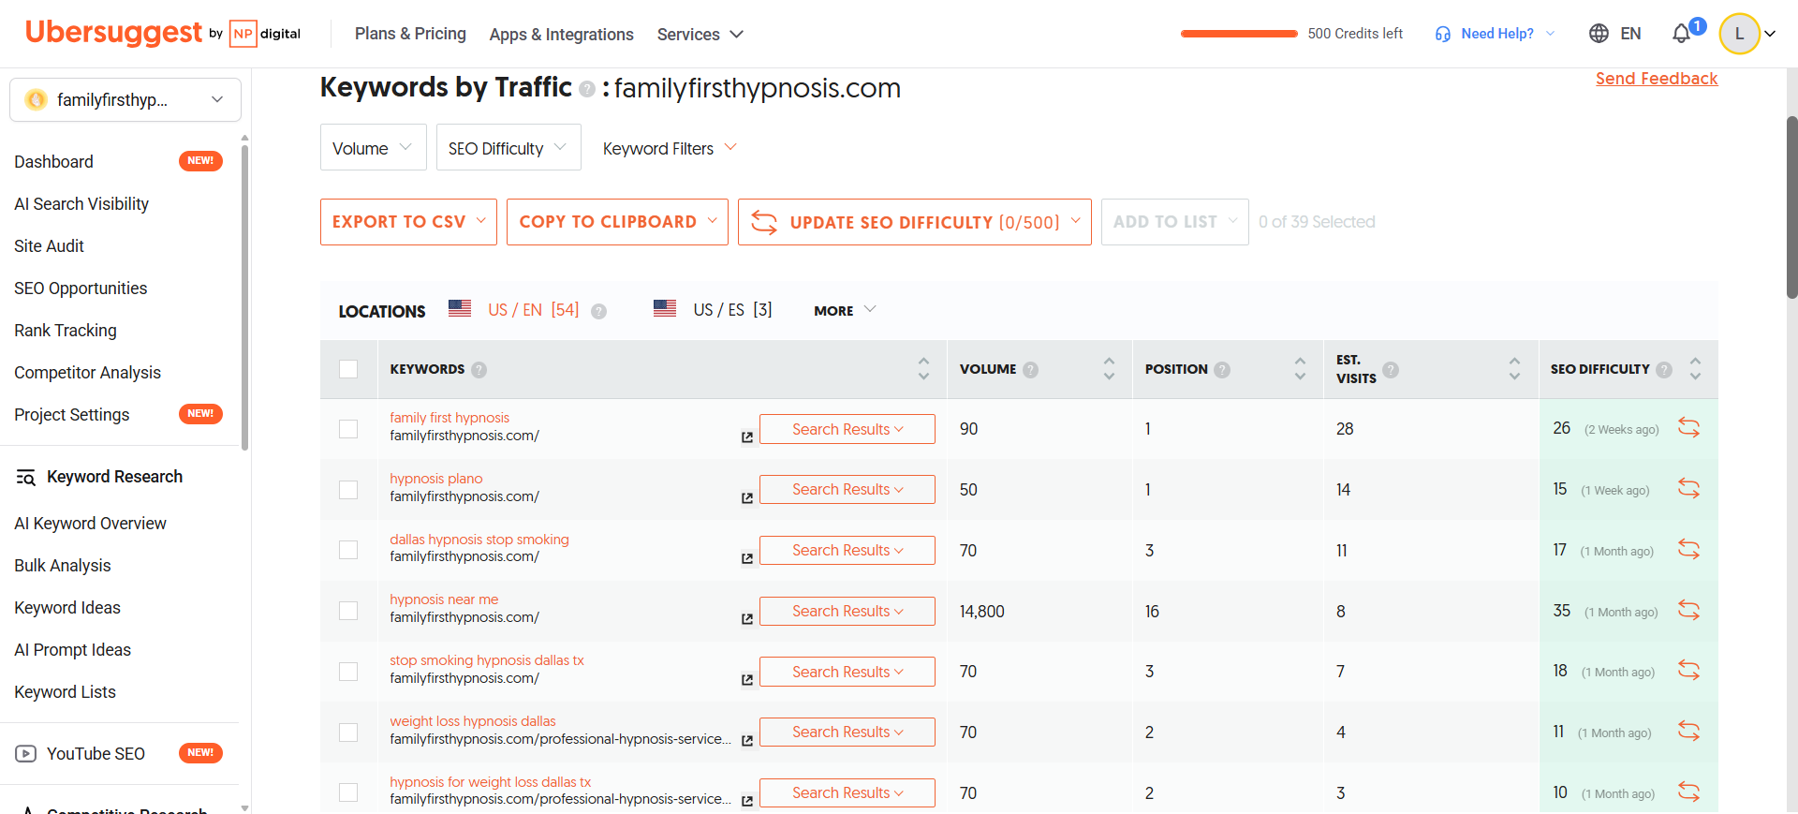Click help icon next to SEO Difficulty header
This screenshot has height=814, width=1798.
[x=1664, y=370]
